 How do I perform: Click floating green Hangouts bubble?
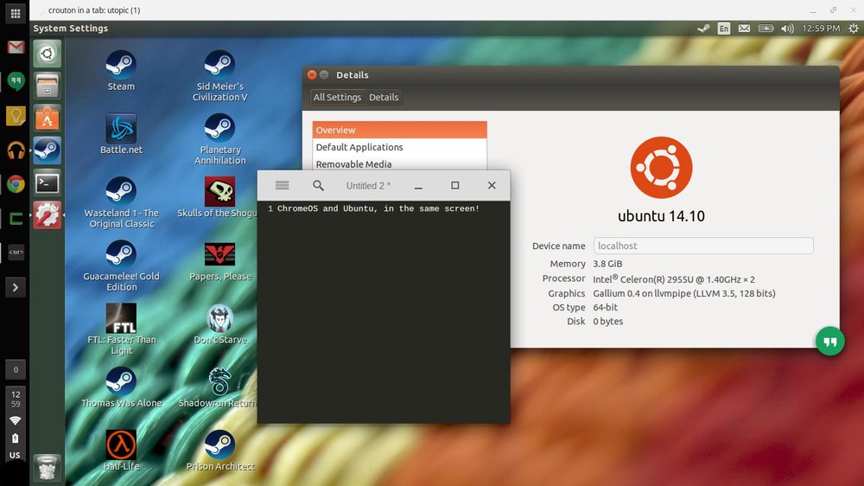tap(829, 342)
